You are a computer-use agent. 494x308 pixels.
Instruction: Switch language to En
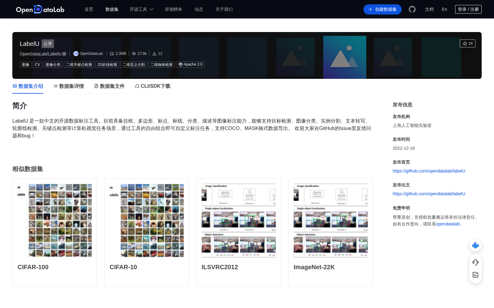445,9
